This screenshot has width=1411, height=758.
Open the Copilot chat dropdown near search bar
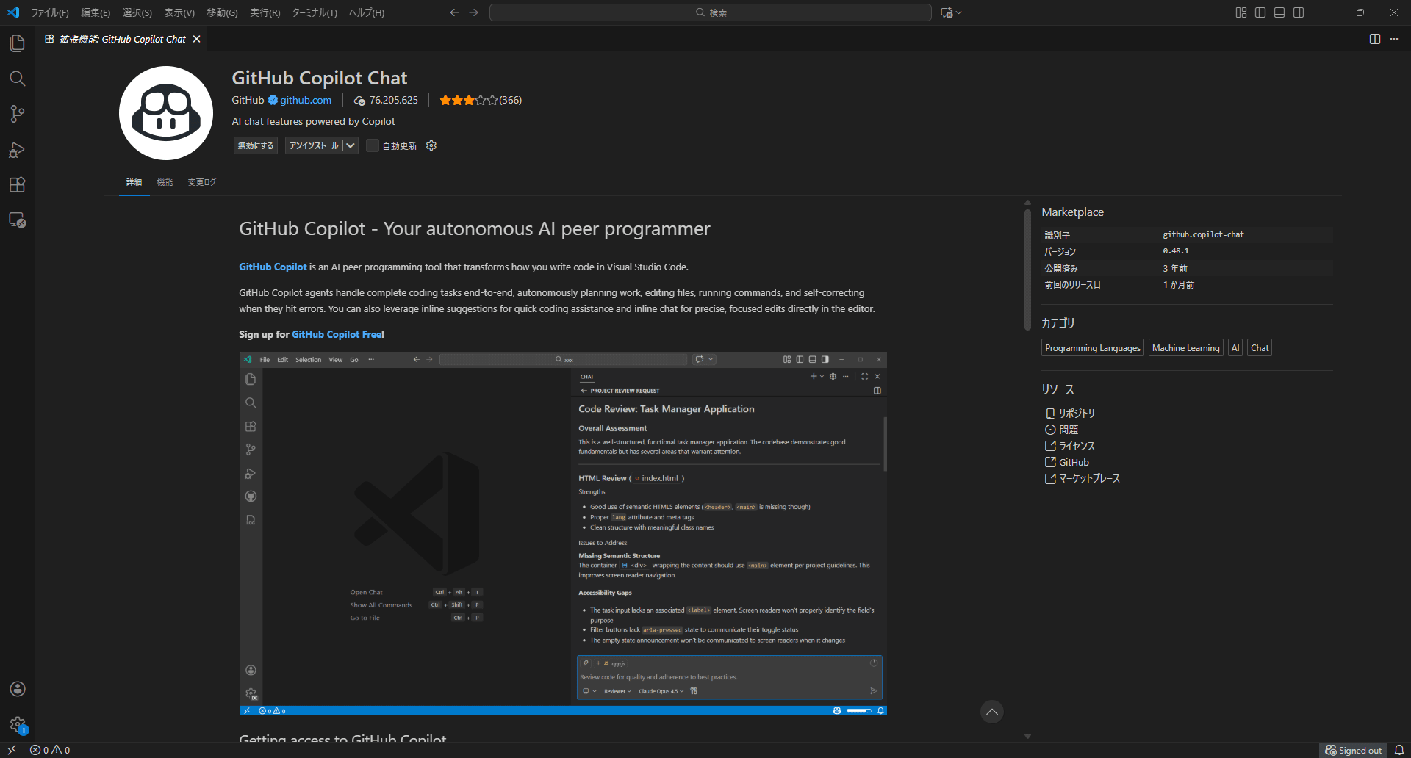[951, 12]
